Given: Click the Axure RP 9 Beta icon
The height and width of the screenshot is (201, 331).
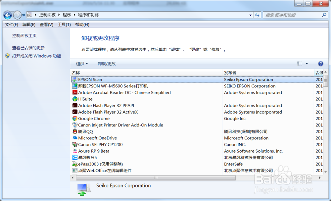Looking at the screenshot, I should click(74, 151).
